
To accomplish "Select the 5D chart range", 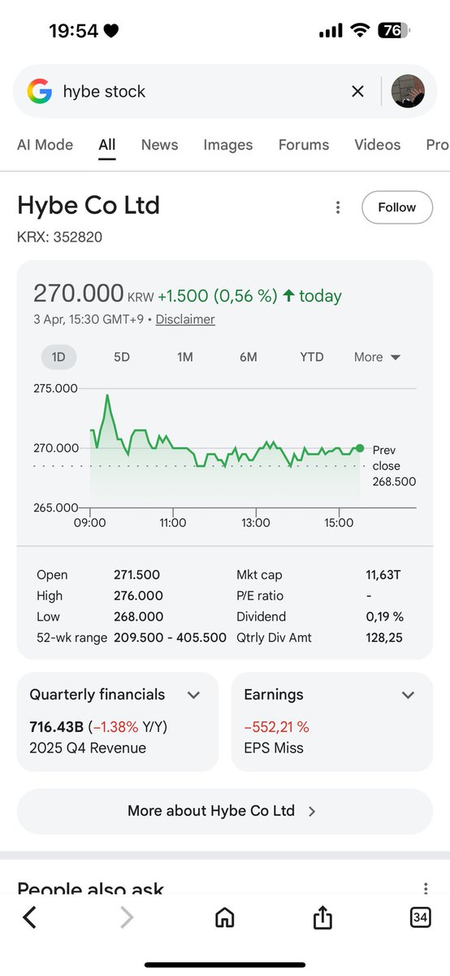I will (122, 357).
